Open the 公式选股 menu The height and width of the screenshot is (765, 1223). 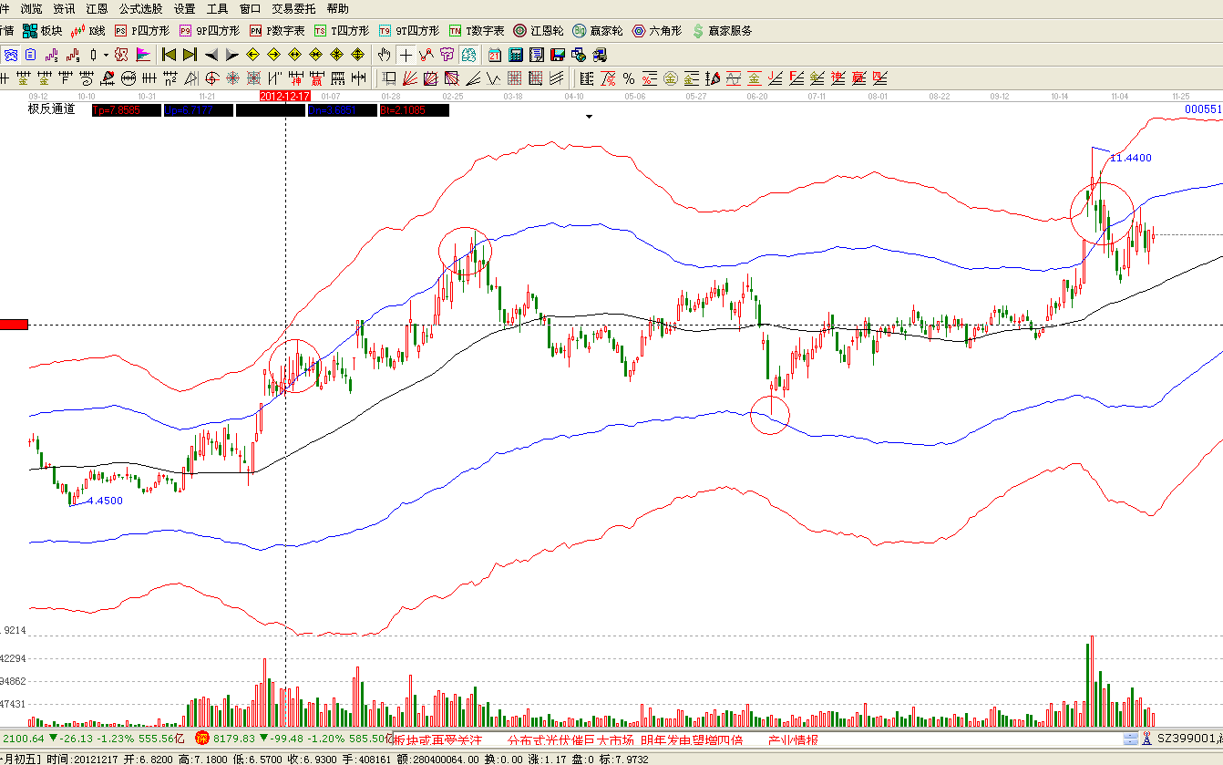[140, 8]
